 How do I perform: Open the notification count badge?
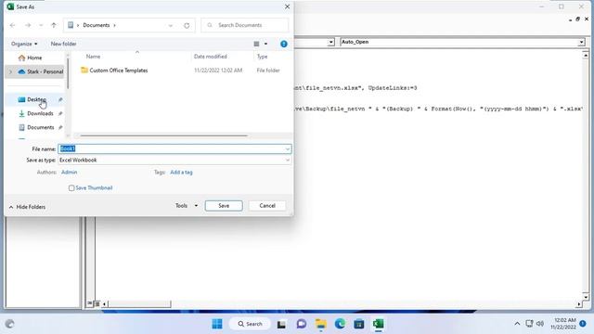583,324
